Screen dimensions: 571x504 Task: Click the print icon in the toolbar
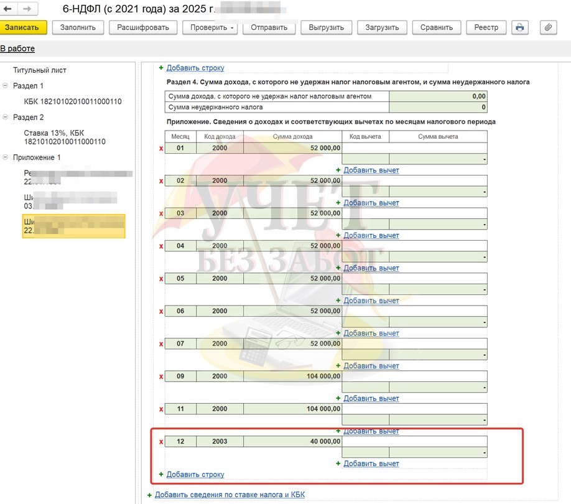pyautogui.click(x=519, y=27)
